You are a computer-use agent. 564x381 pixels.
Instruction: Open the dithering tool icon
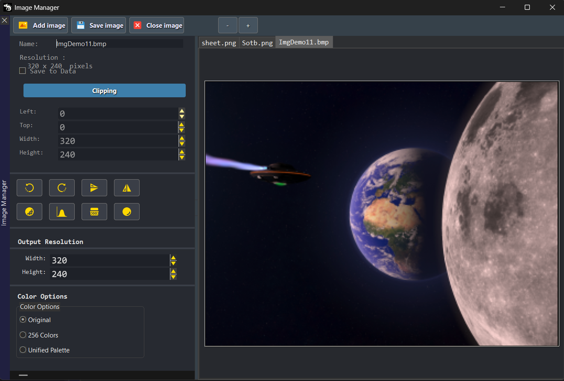tap(29, 212)
